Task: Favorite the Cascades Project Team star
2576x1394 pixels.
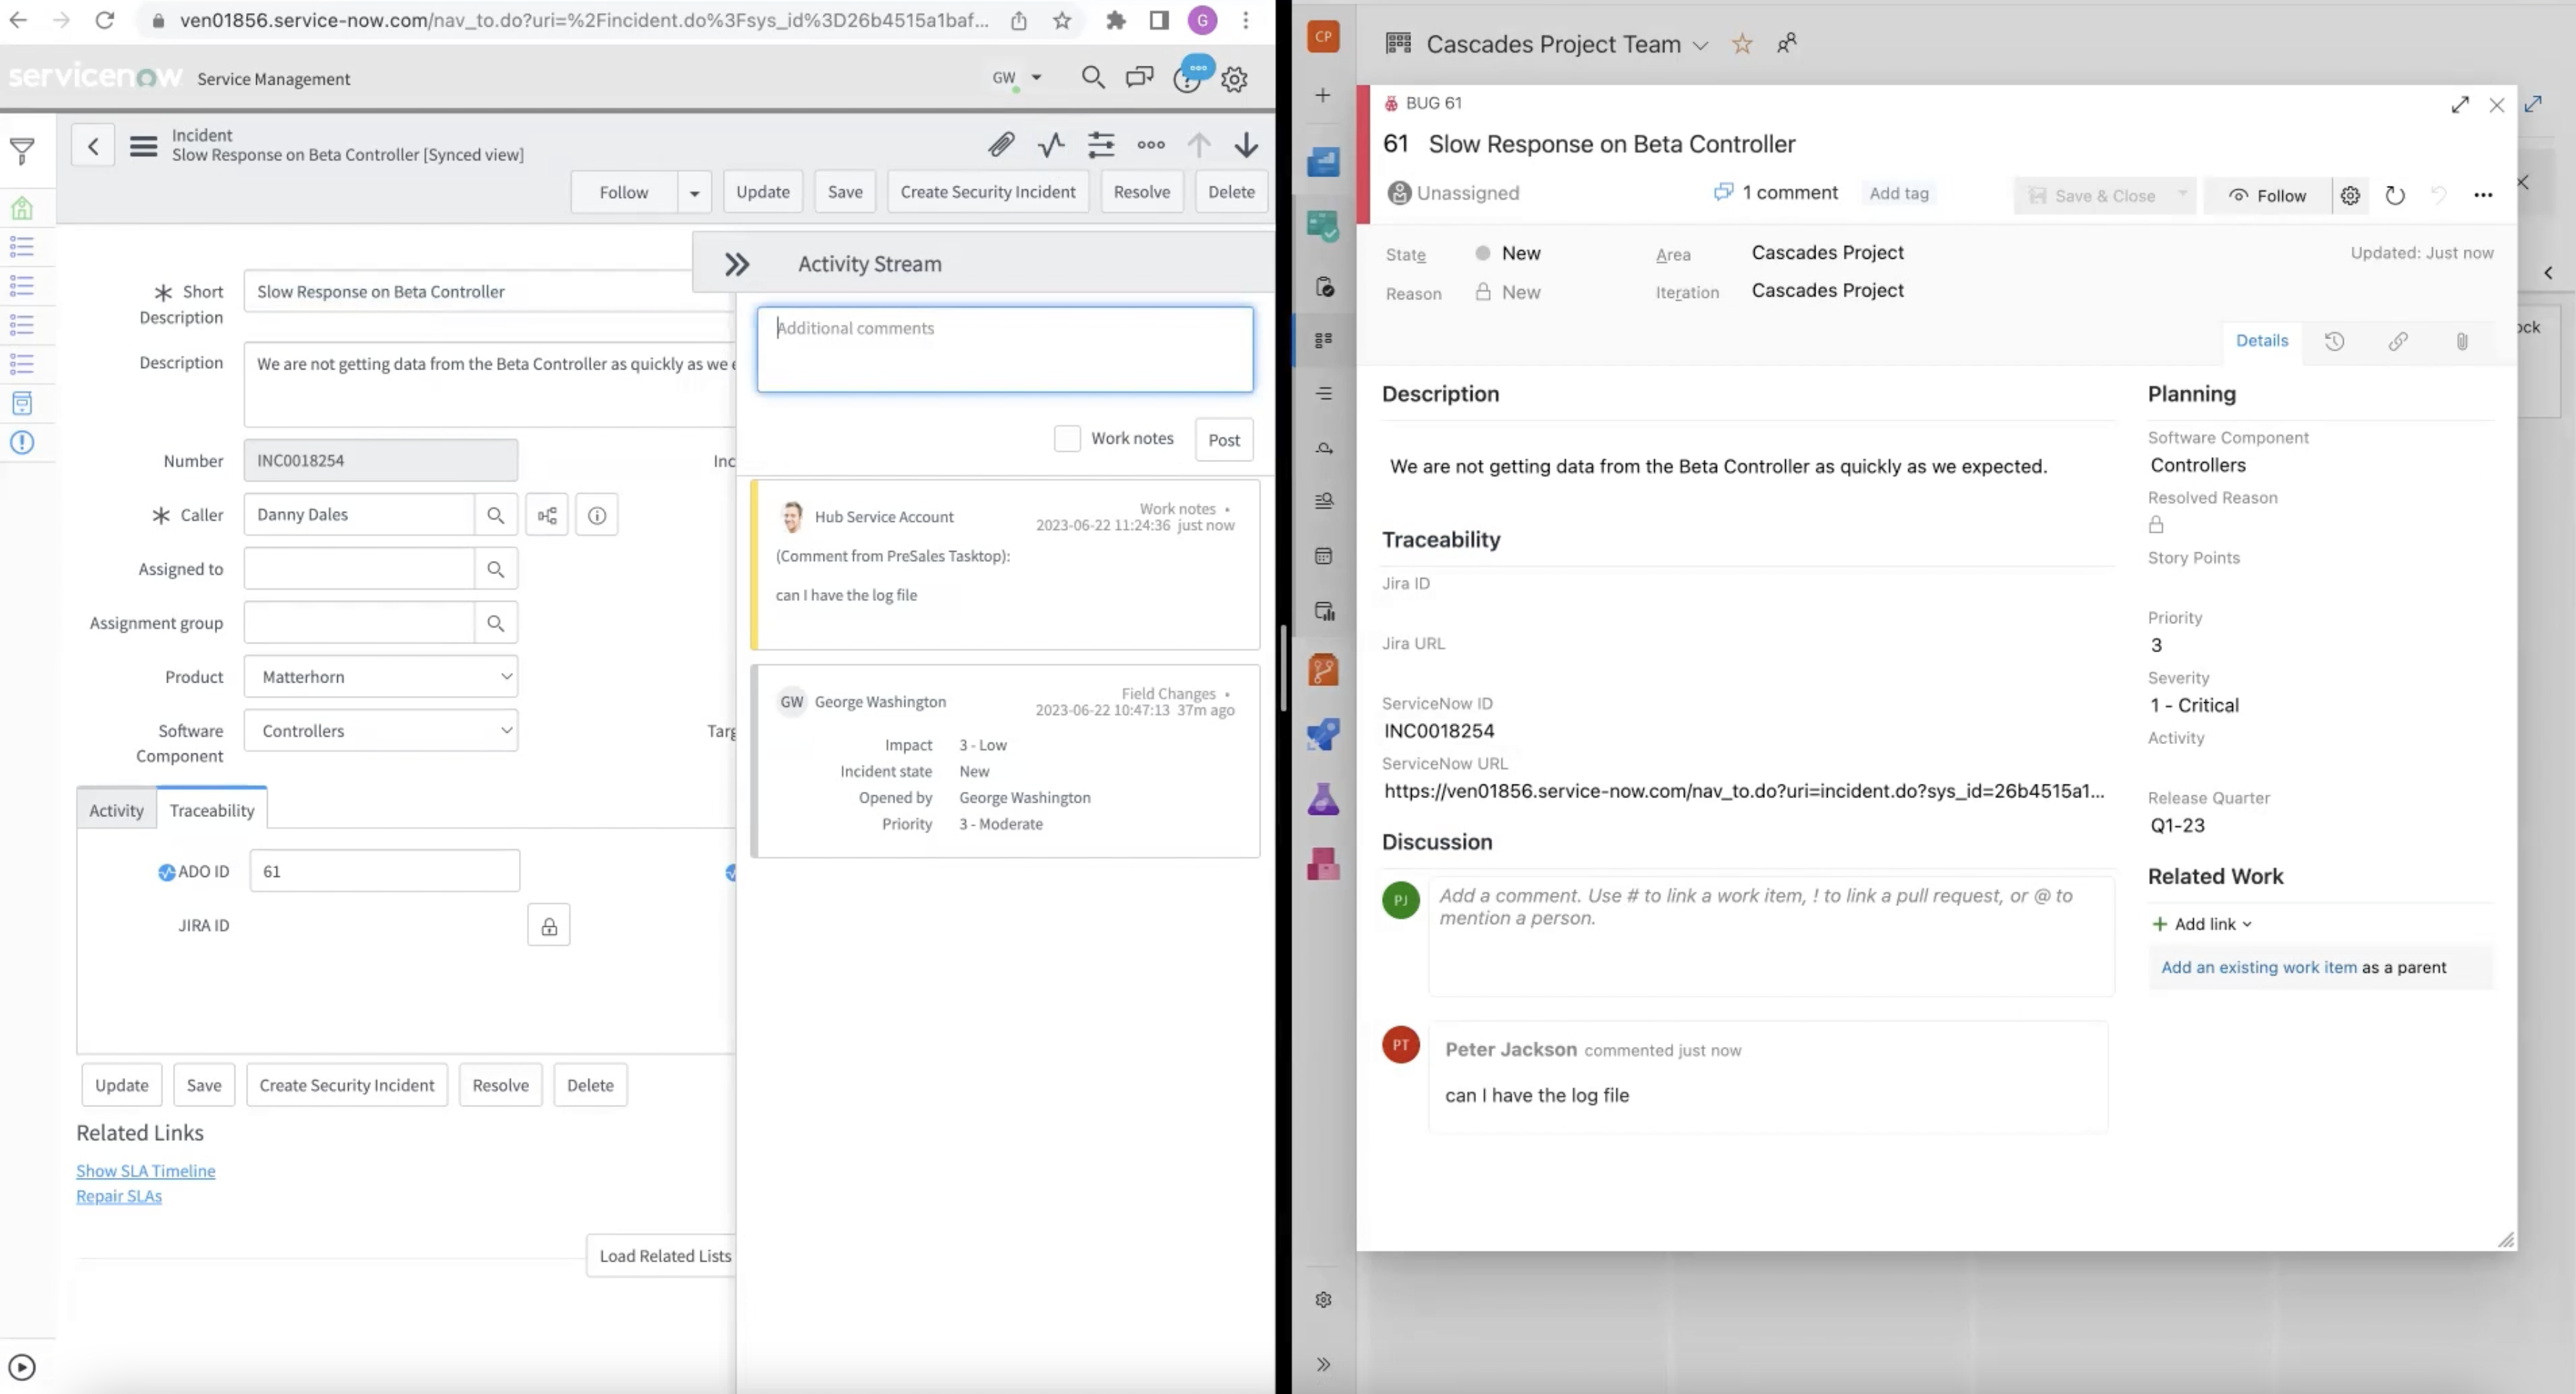Action: pos(1742,44)
